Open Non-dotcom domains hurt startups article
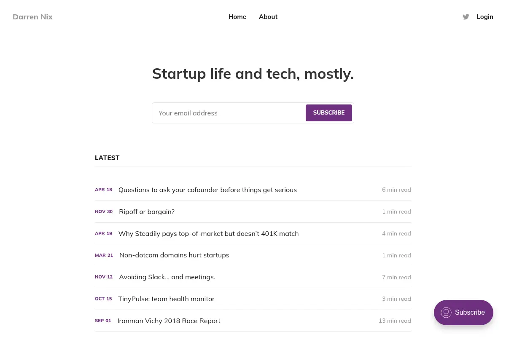The height and width of the screenshot is (337, 506). (174, 255)
